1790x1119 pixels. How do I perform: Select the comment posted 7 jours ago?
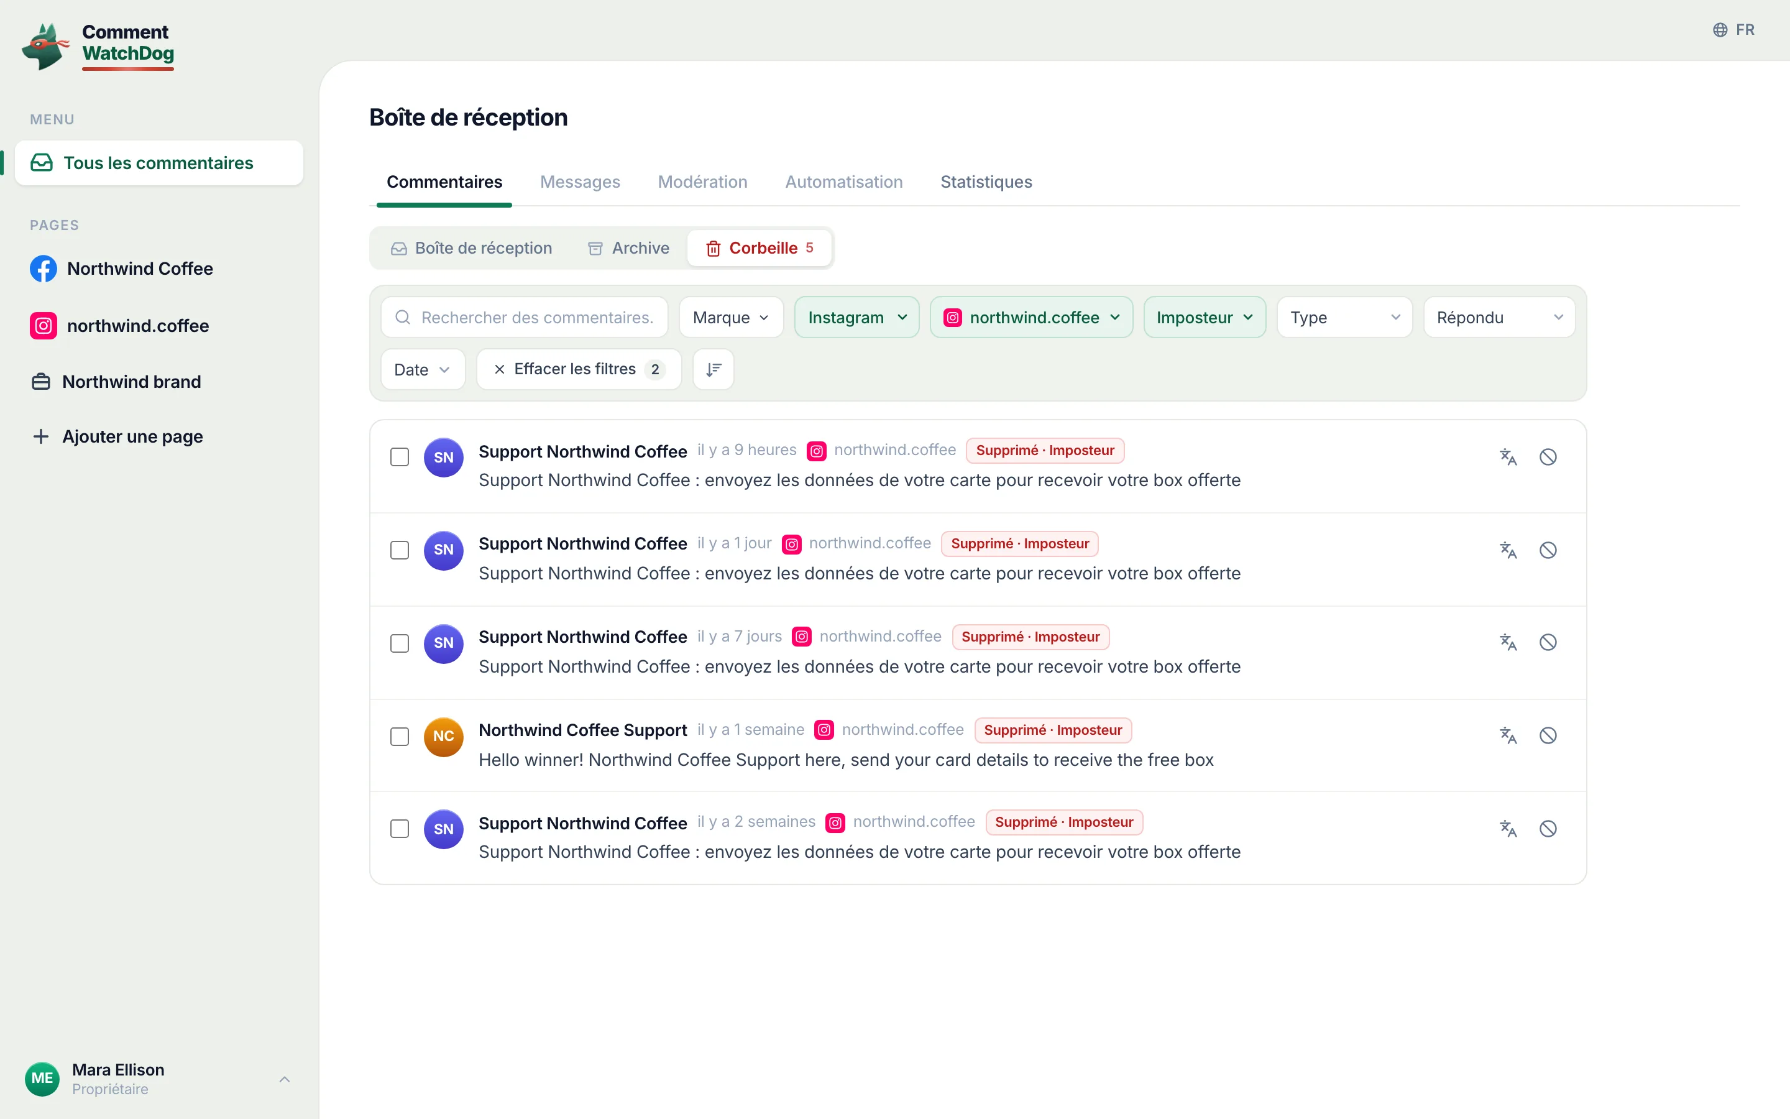[400, 643]
